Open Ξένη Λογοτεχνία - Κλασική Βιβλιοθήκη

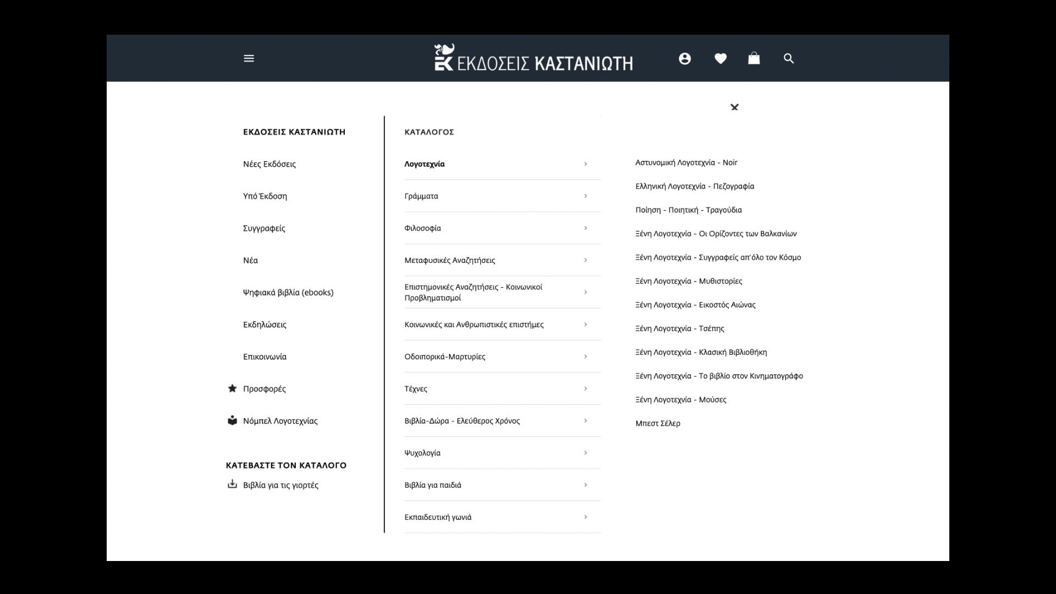[x=701, y=352]
